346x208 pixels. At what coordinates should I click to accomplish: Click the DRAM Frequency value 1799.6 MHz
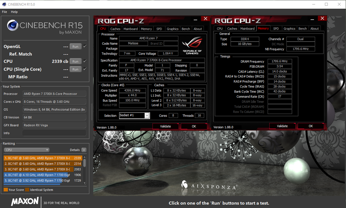pyautogui.click(x=280, y=61)
